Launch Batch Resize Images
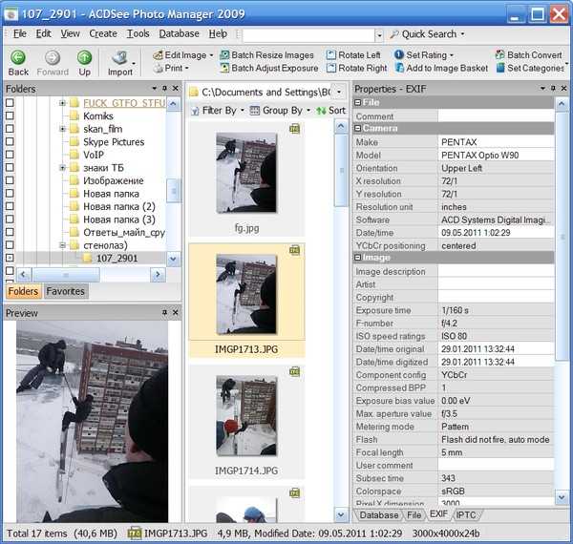 point(266,55)
